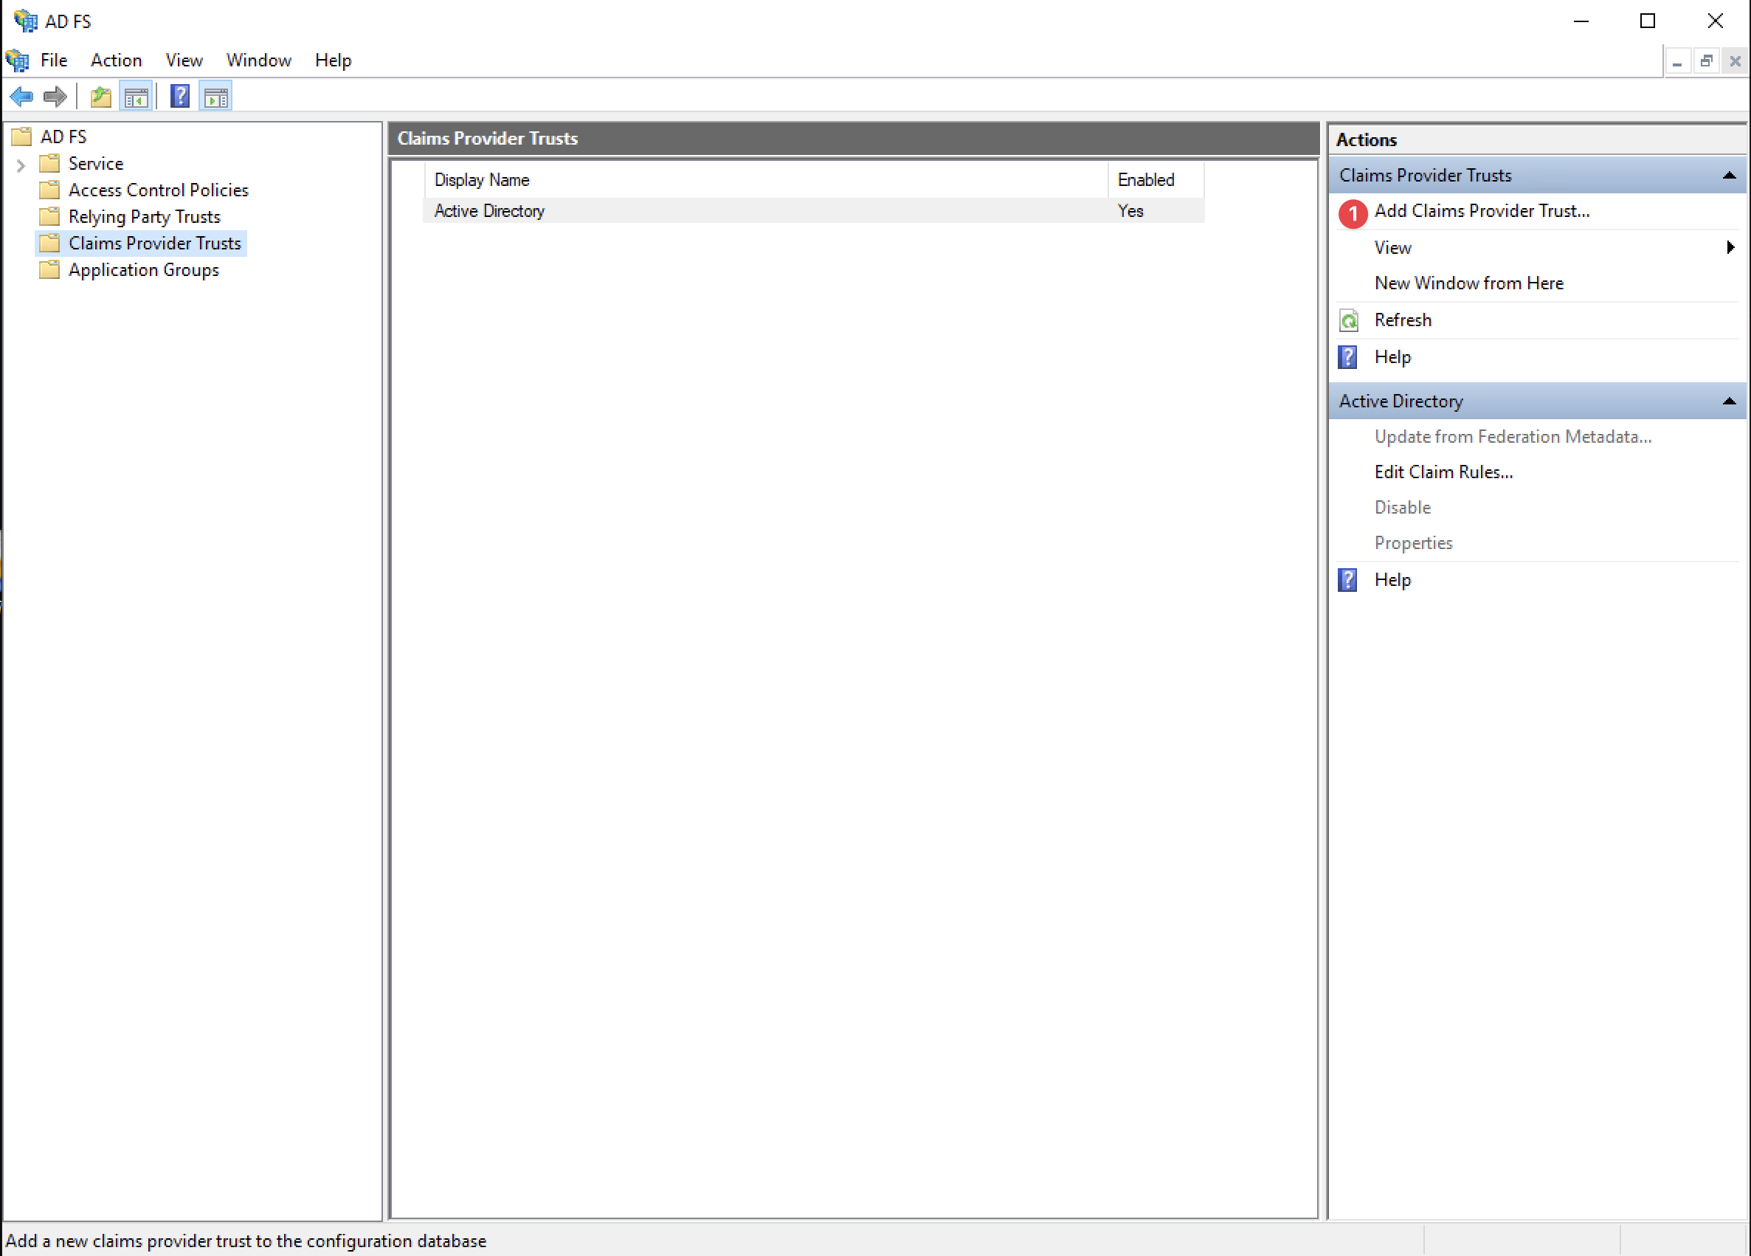Click Add Claims Provider Trust button
Screen dimensions: 1751x1256
click(1482, 211)
